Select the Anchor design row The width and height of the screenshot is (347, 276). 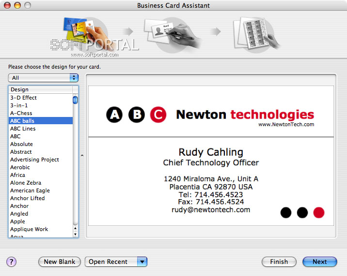(x=41, y=206)
